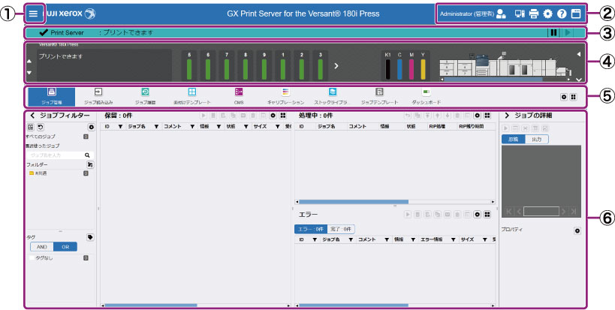Screen dimensions: 615x310
Task: Open the エラー list settings gear
Action: coord(478,215)
